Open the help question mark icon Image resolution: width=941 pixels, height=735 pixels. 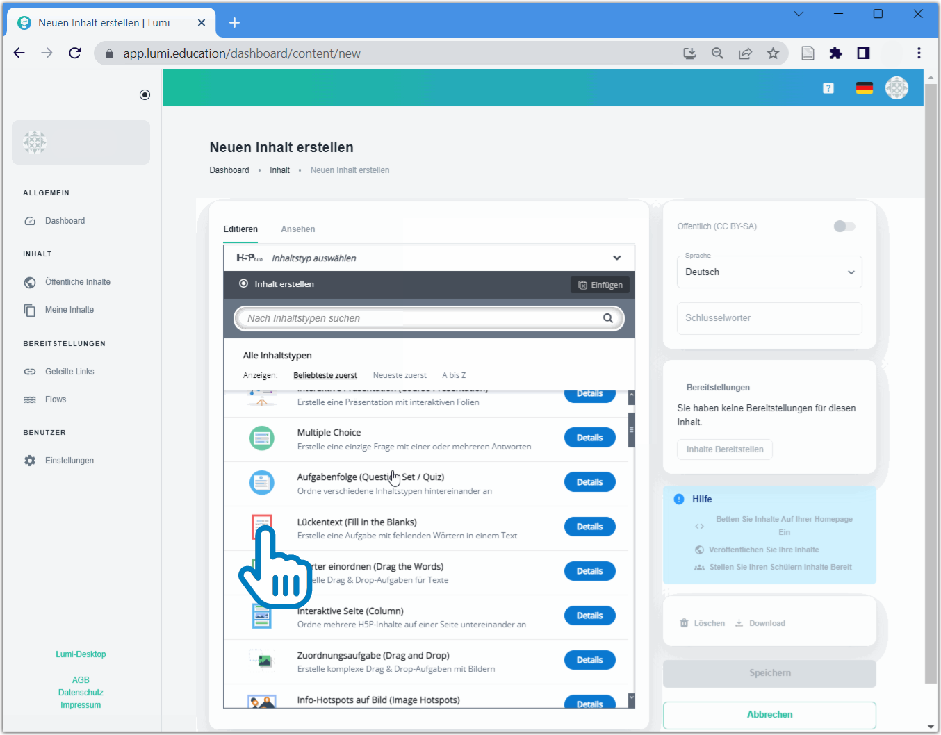828,88
